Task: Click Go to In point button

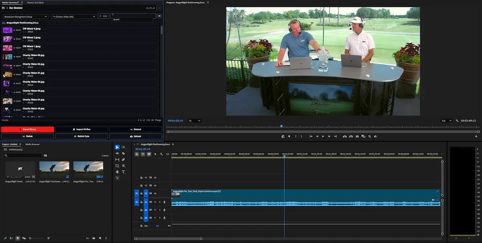Action: [311, 137]
